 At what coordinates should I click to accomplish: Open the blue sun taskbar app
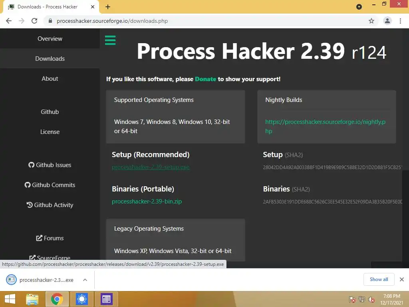(82, 299)
